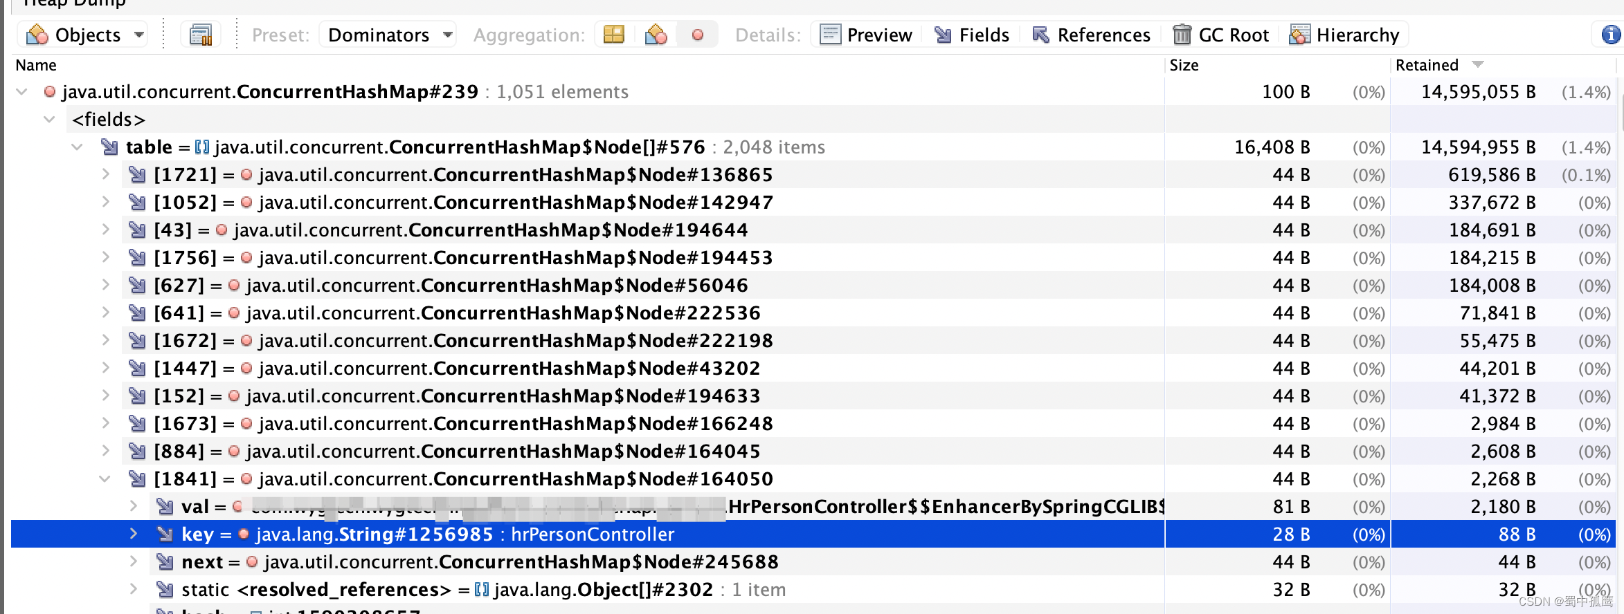Viewport: 1624px width, 614px height.
Task: Click the field icon of [43] row
Action: (137, 230)
